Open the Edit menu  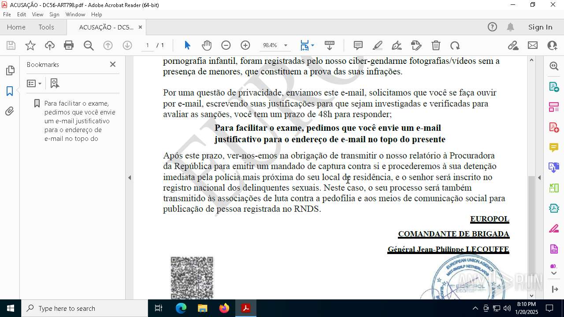[x=22, y=15]
